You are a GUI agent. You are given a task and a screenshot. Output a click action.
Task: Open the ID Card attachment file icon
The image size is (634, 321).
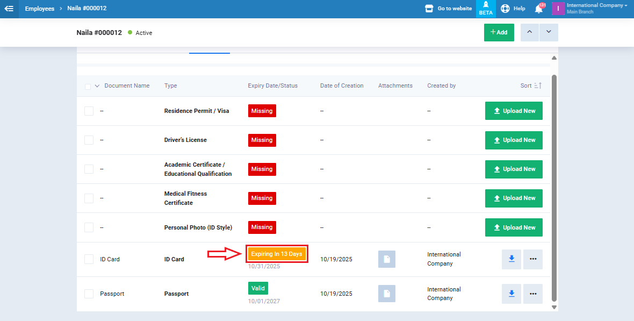pos(386,259)
